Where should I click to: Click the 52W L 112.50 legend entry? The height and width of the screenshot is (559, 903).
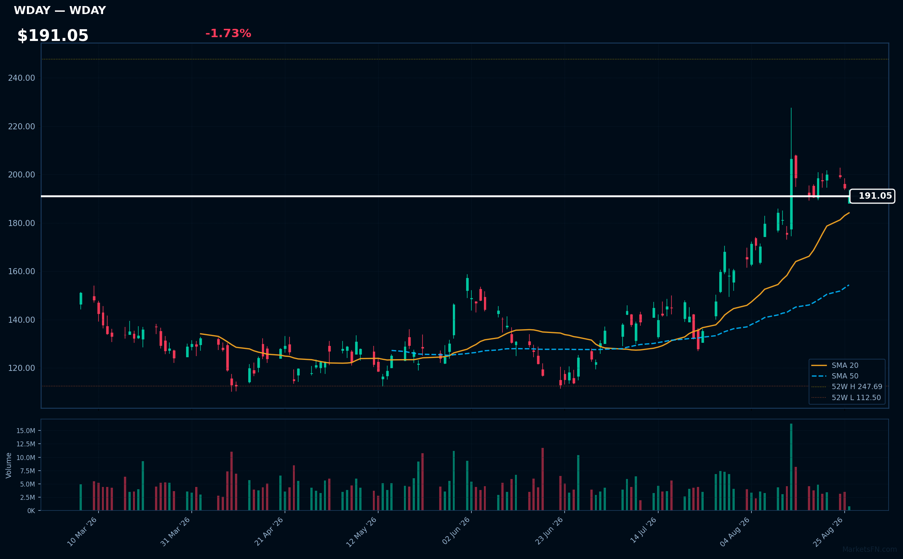pyautogui.click(x=846, y=397)
